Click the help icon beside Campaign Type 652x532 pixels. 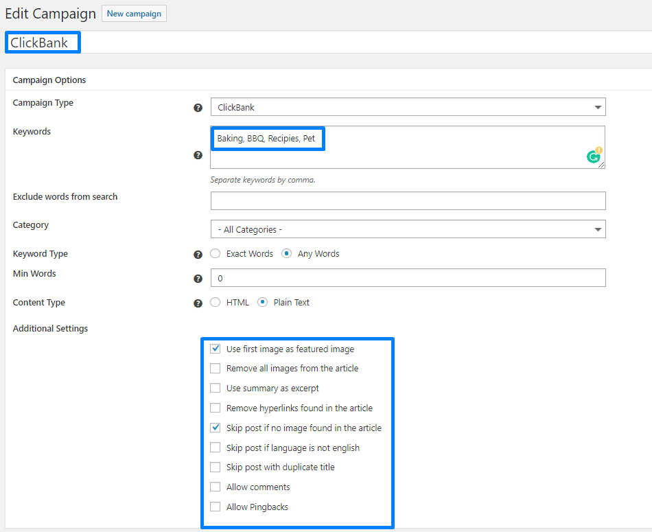click(198, 108)
